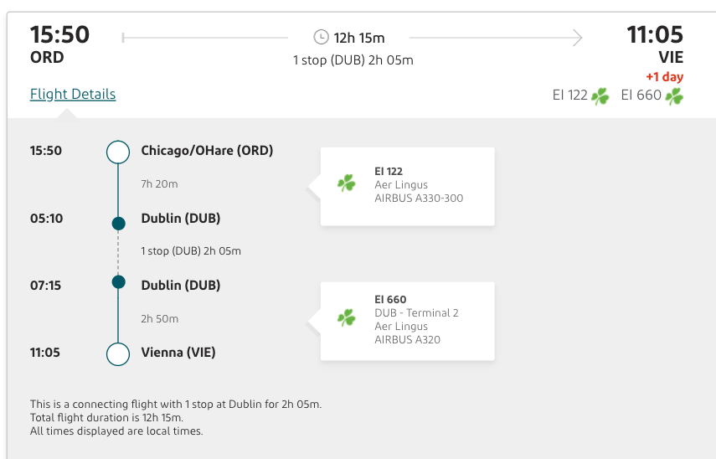This screenshot has width=716, height=459.
Task: Click the shamrock icon next to EI 122 in header
Action: (600, 95)
